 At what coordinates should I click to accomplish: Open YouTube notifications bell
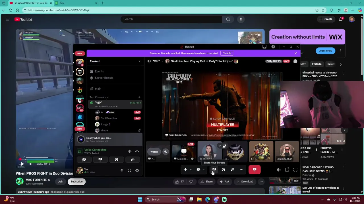click(341, 19)
